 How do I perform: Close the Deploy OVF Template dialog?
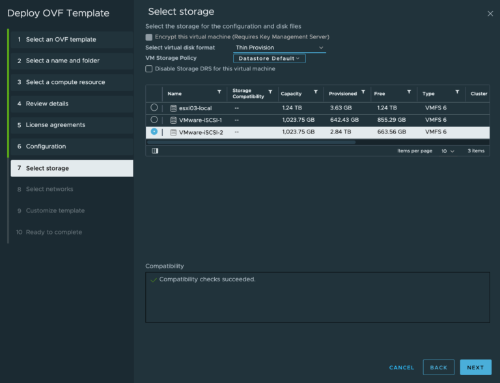pos(490,14)
